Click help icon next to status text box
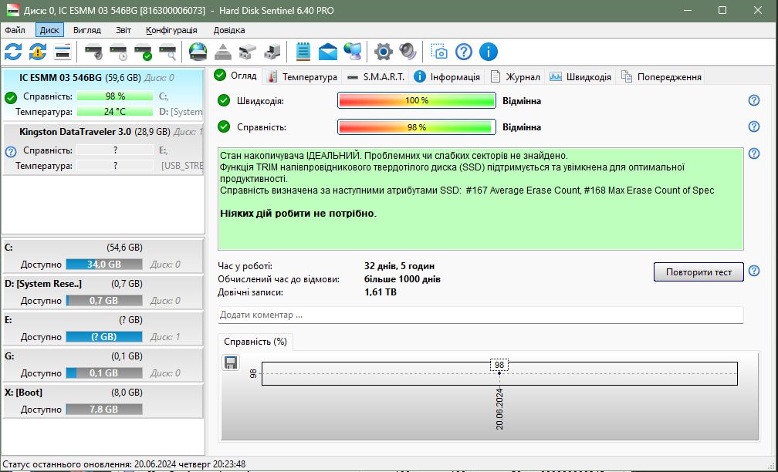Image resolution: width=778 pixels, height=472 pixels. [753, 153]
